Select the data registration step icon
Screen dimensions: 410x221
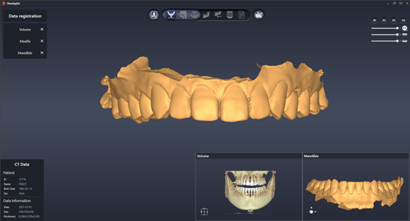pos(170,15)
